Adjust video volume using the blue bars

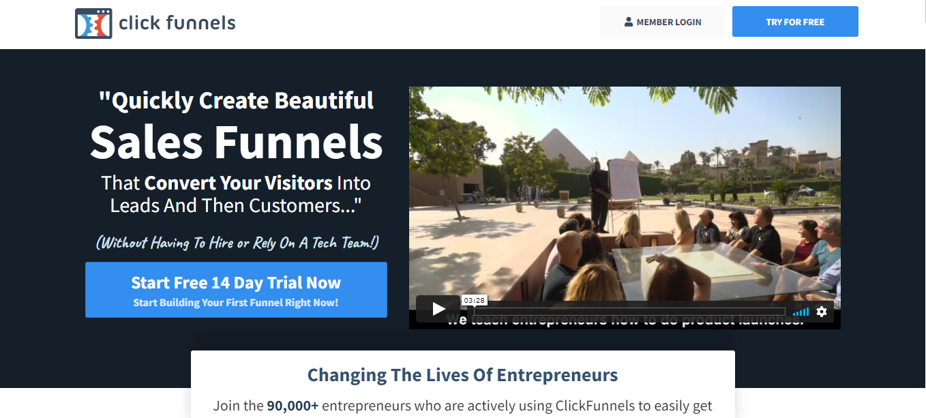click(801, 312)
